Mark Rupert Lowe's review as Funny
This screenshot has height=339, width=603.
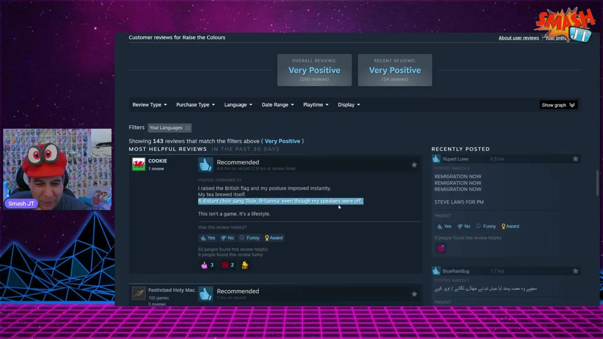coord(486,226)
